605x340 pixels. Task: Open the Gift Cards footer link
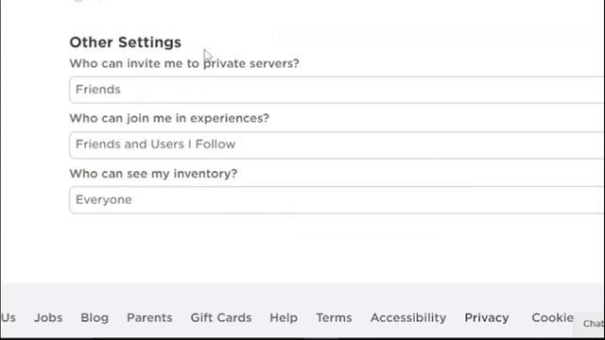click(x=221, y=317)
